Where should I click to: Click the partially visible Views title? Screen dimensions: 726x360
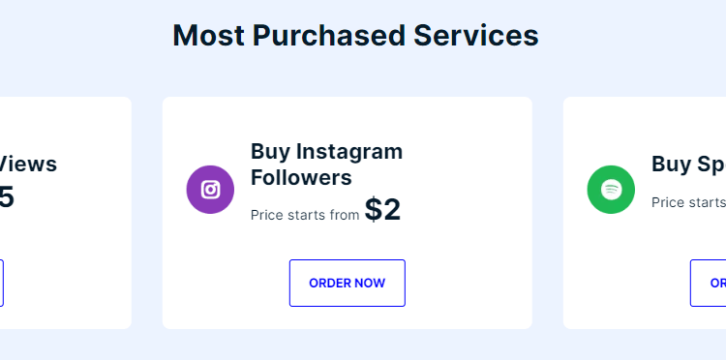(x=28, y=164)
